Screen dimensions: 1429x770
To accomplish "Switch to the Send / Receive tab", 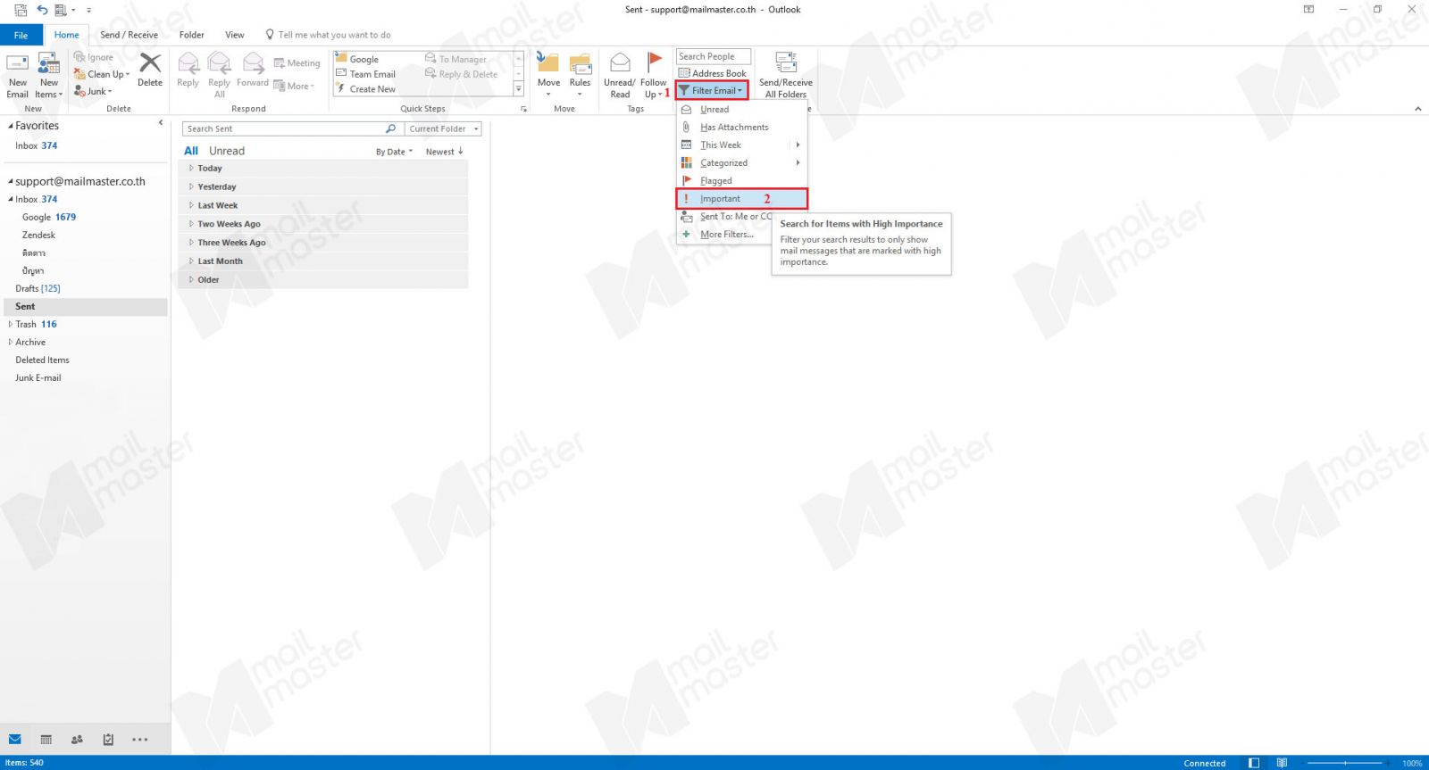I will click(129, 35).
